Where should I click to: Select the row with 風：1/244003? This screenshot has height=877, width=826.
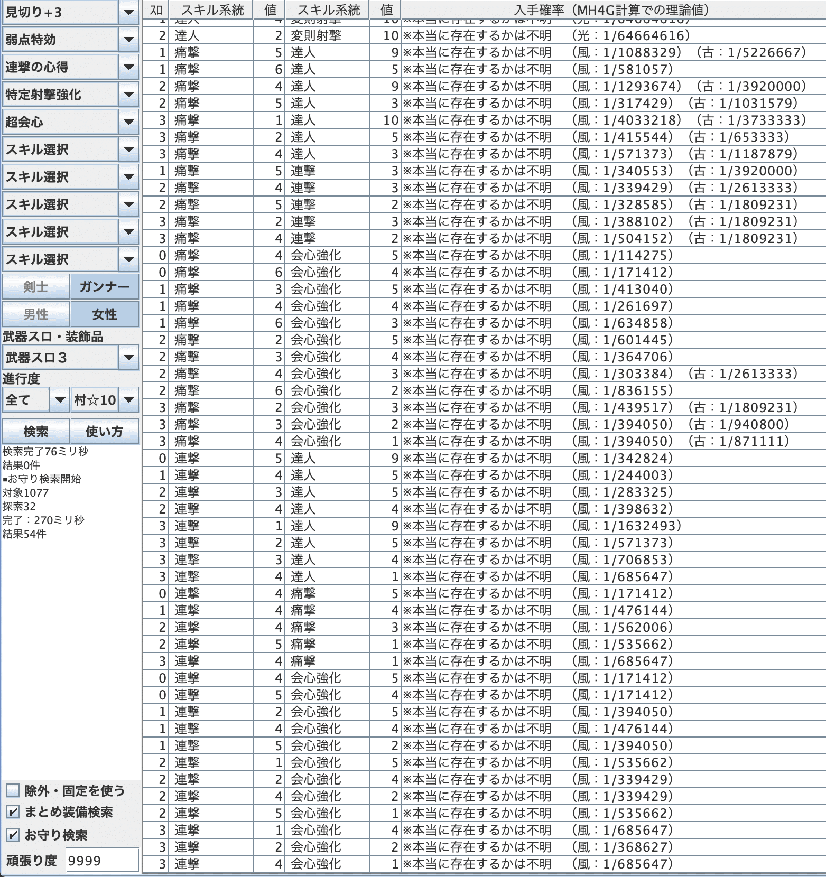[484, 475]
